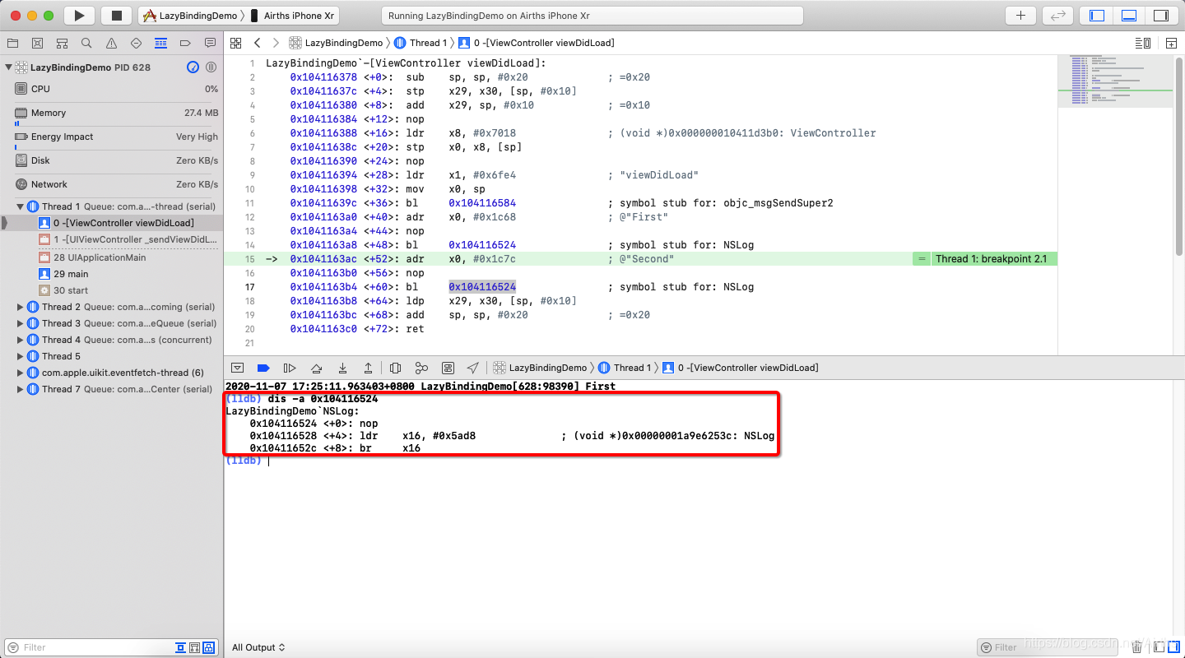Open the Find navigator magnifier tab
This screenshot has height=658, width=1185.
[86, 43]
